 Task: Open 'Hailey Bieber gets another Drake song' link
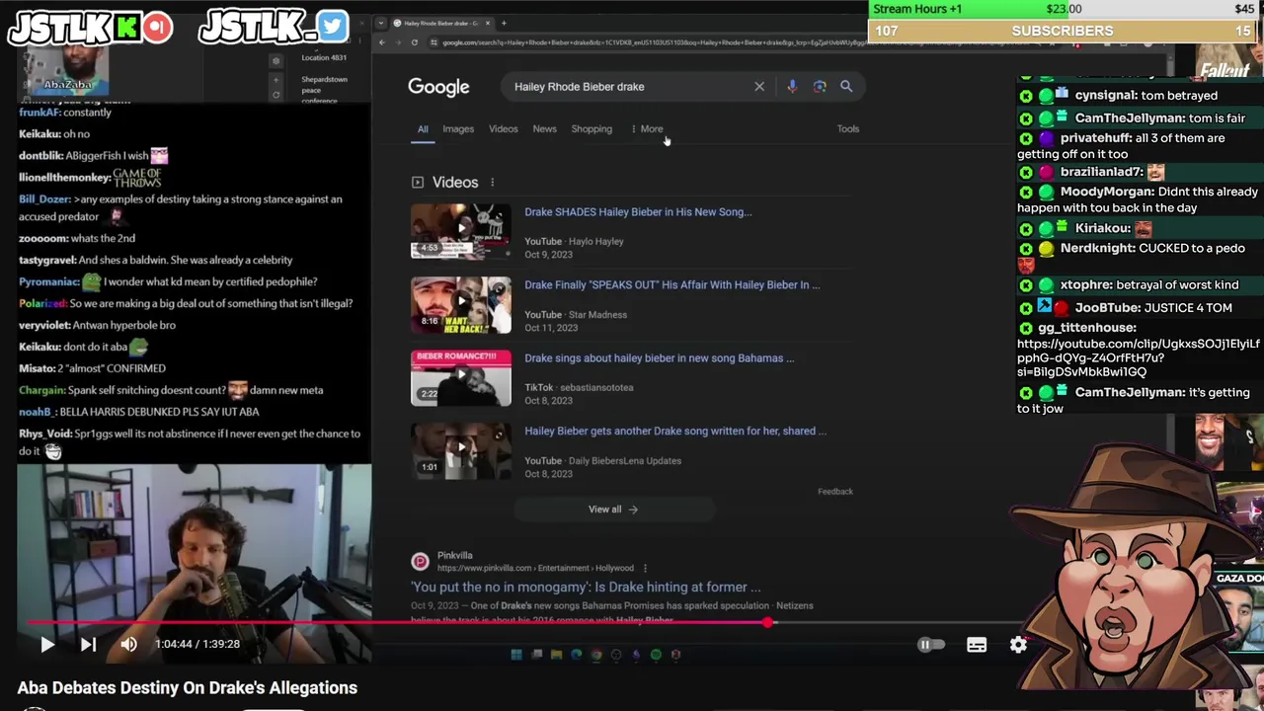(x=675, y=431)
